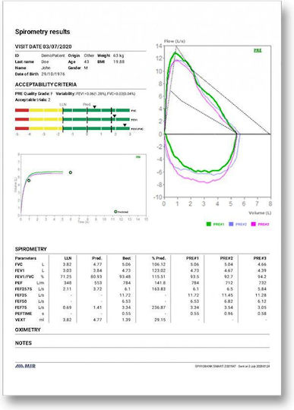Click the 'LLN' table column header

(68, 258)
